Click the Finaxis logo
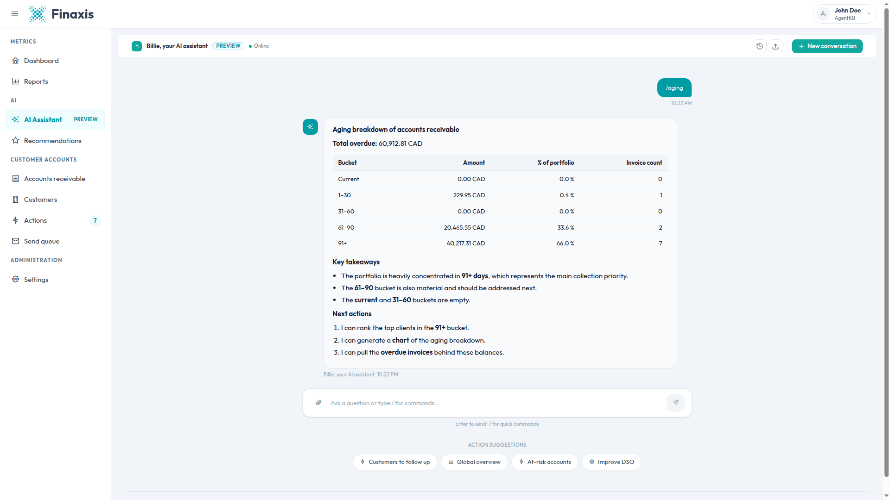 (x=61, y=14)
